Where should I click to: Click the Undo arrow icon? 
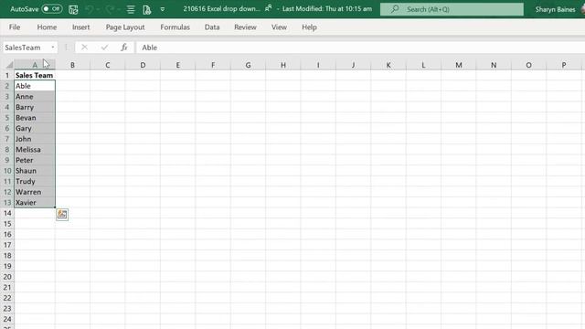coord(90,9)
